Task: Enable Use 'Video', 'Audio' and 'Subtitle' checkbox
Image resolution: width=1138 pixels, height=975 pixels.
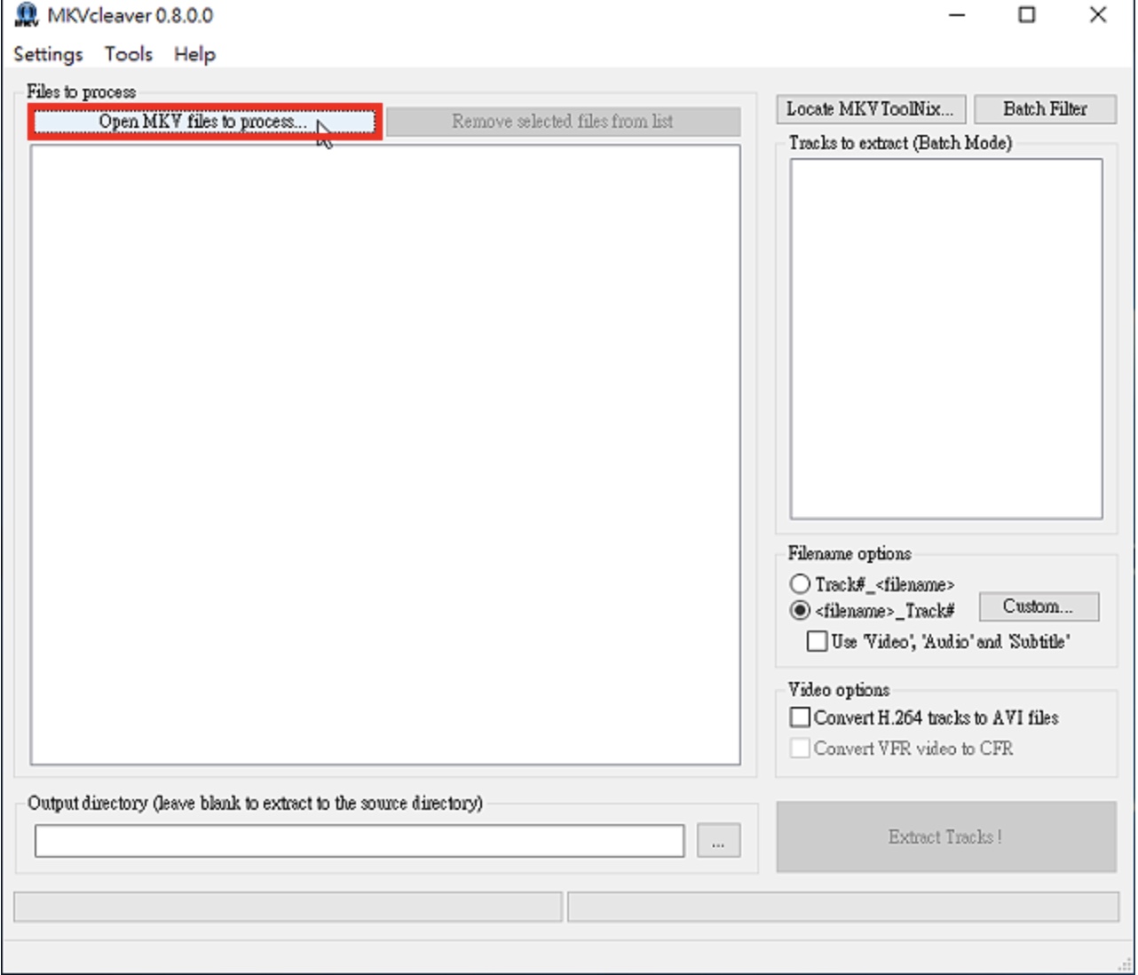Action: [x=938, y=641]
